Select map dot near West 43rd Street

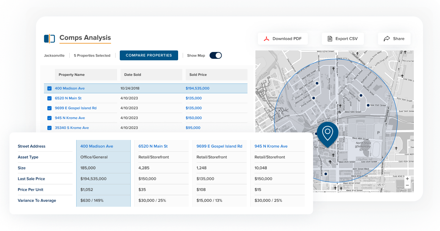point(326,174)
